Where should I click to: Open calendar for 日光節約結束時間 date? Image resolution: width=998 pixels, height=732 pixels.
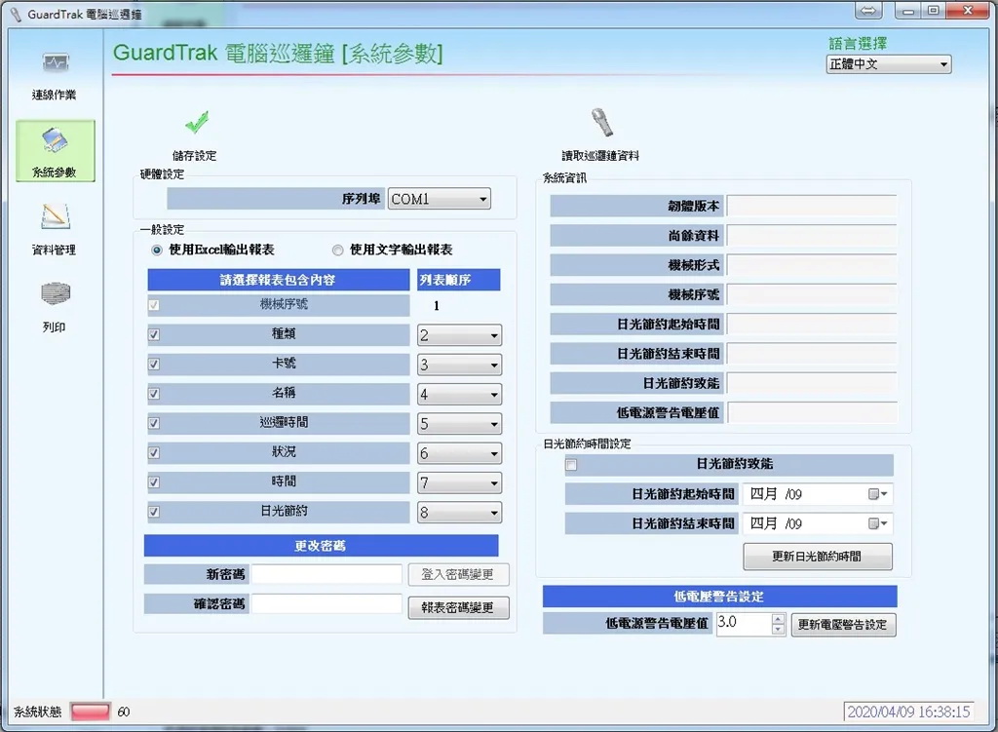tap(878, 523)
